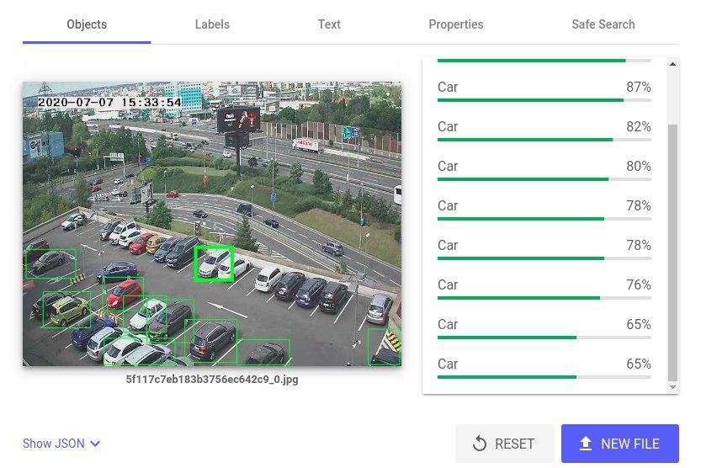Click the 87% confidence bar
Viewport: 701px width, 468px height.
(544, 100)
